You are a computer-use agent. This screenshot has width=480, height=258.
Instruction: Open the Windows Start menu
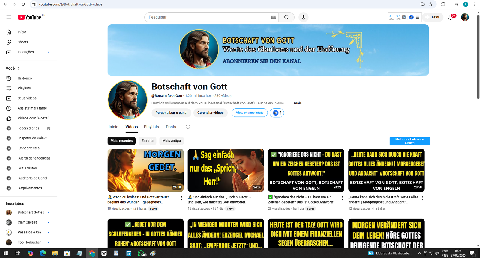point(6,253)
